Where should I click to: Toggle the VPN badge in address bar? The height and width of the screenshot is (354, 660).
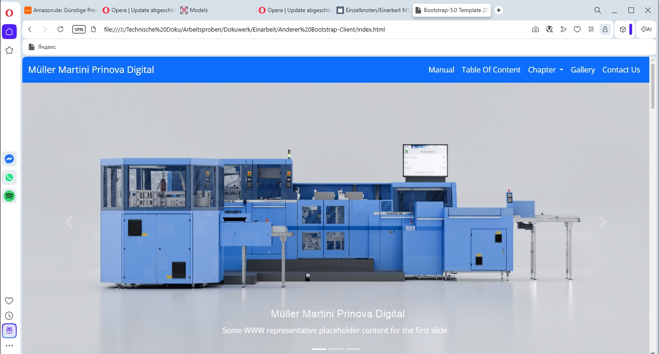(x=79, y=29)
